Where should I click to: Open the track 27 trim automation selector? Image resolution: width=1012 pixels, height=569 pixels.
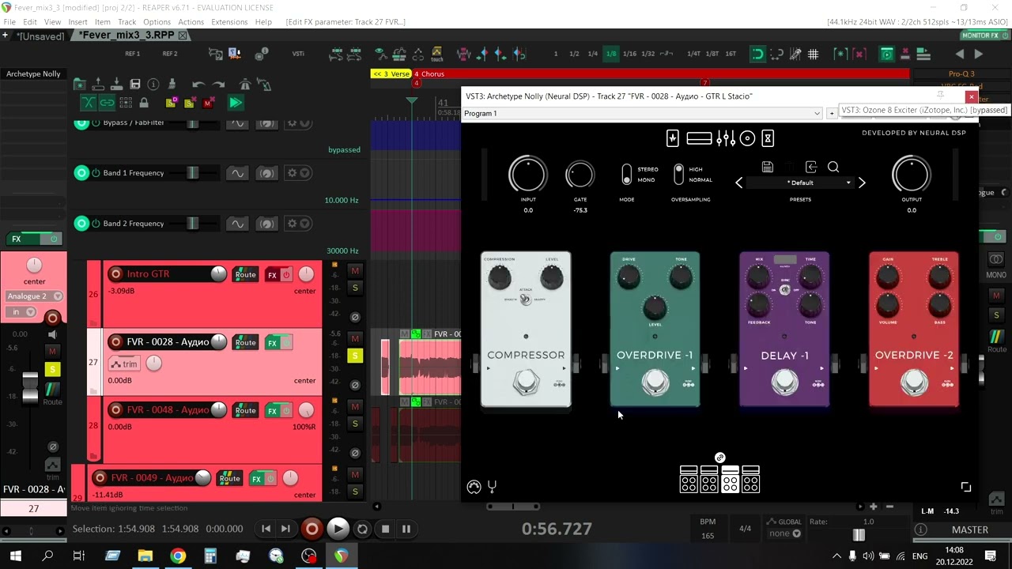click(125, 364)
